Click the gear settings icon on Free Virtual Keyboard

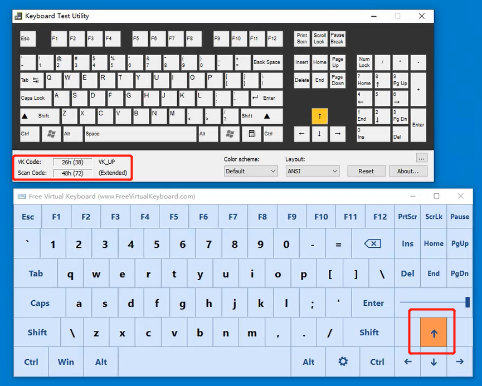343,361
